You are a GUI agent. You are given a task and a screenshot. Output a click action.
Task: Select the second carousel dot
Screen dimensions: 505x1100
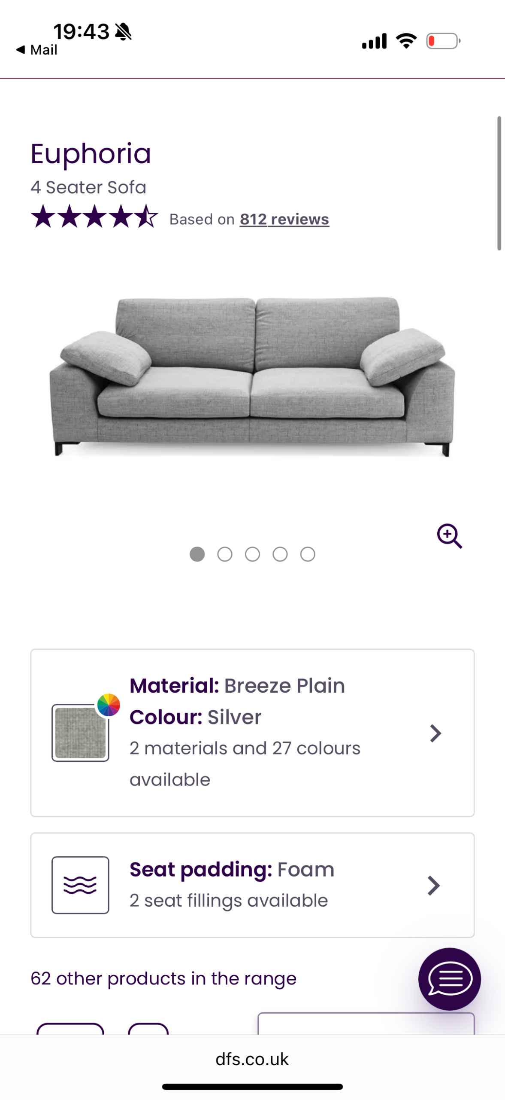tap(225, 554)
